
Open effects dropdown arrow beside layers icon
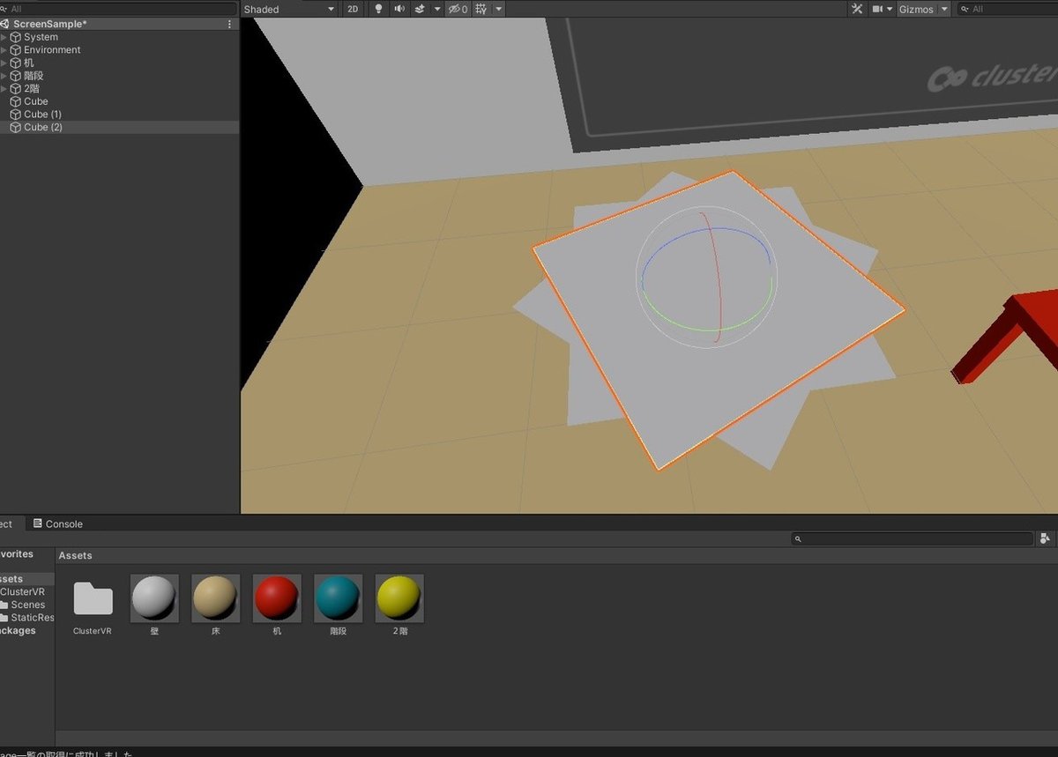coord(437,9)
